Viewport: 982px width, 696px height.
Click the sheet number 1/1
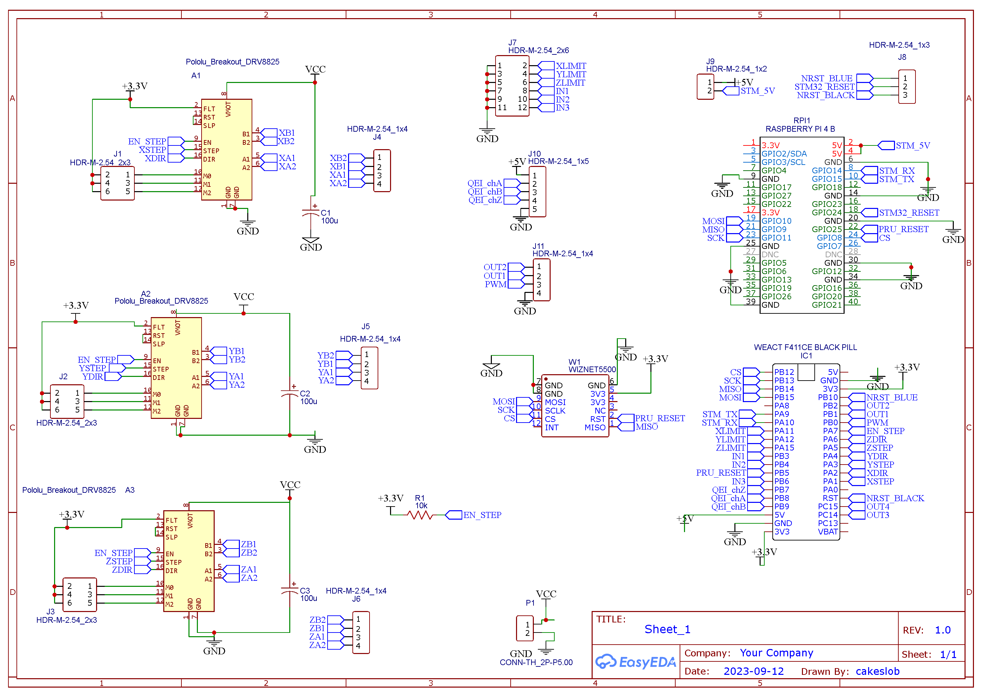click(x=948, y=654)
